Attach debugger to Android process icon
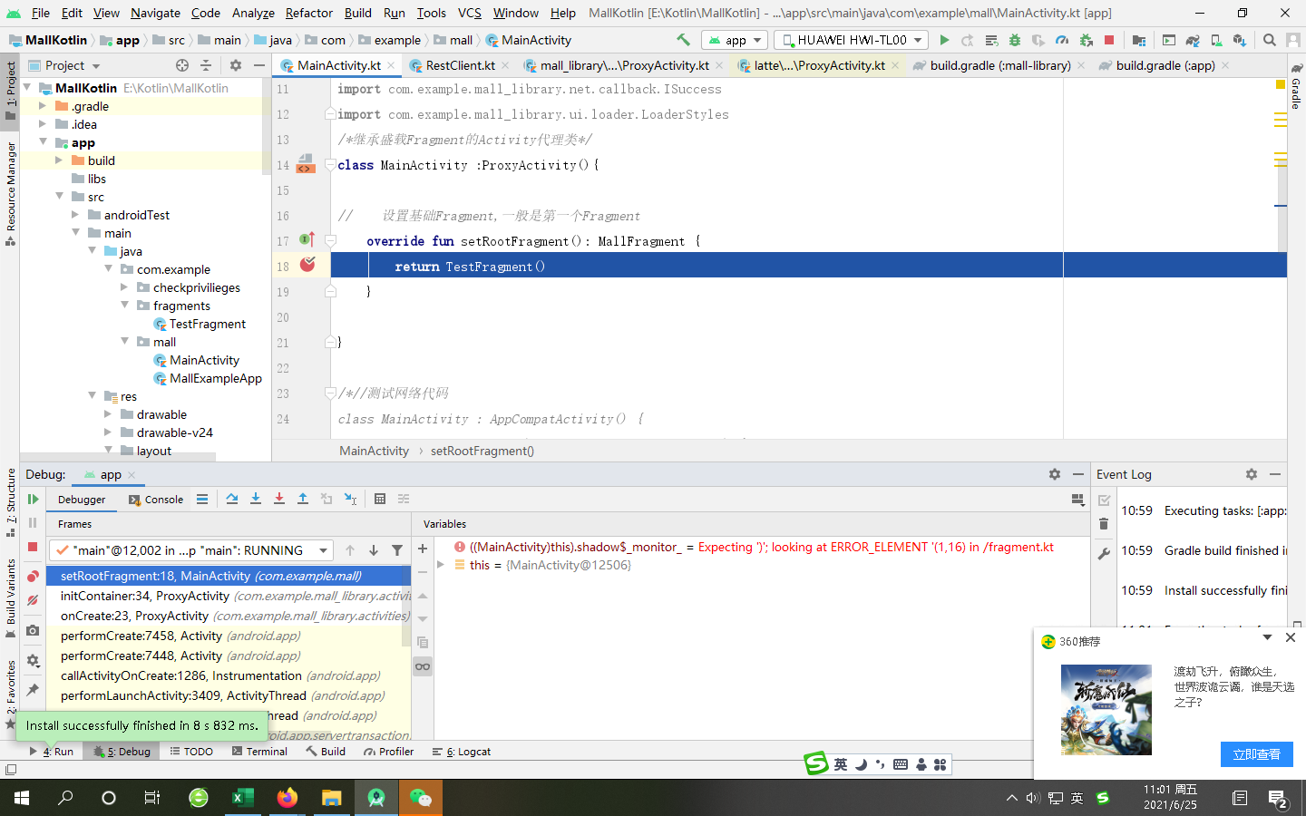Screen dimensions: 1306x816 point(1086,40)
